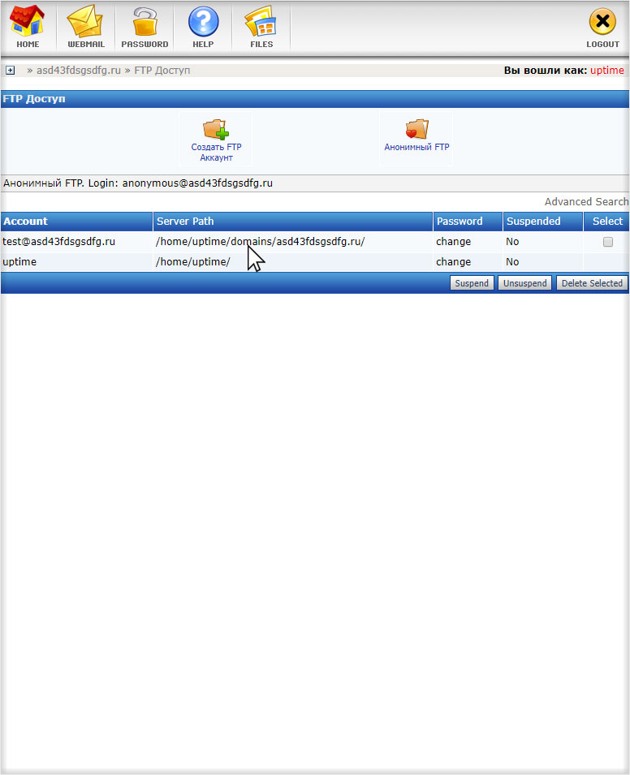Click the PASSWORD label in top toolbar

pos(145,44)
